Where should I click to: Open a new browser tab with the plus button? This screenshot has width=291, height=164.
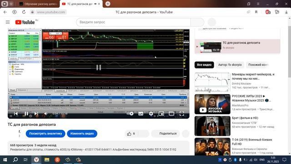click(x=108, y=4)
